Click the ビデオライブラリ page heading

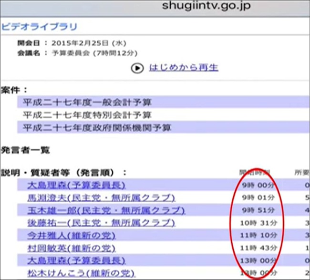(39, 27)
